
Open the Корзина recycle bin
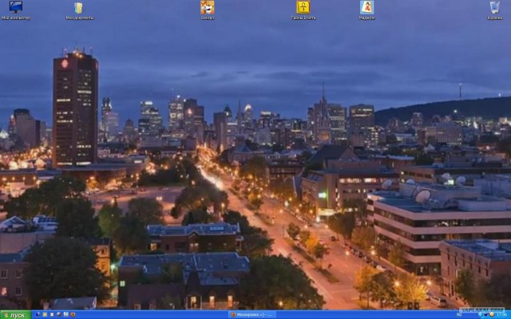[x=495, y=10]
